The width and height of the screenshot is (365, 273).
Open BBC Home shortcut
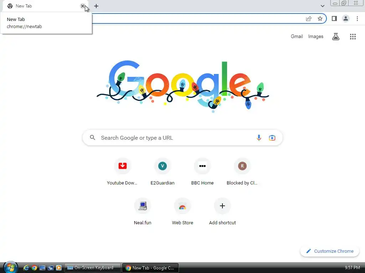pos(202,172)
